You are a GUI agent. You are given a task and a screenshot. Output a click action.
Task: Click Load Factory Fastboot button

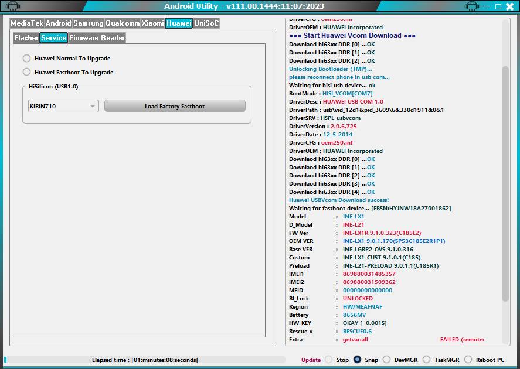click(175, 107)
